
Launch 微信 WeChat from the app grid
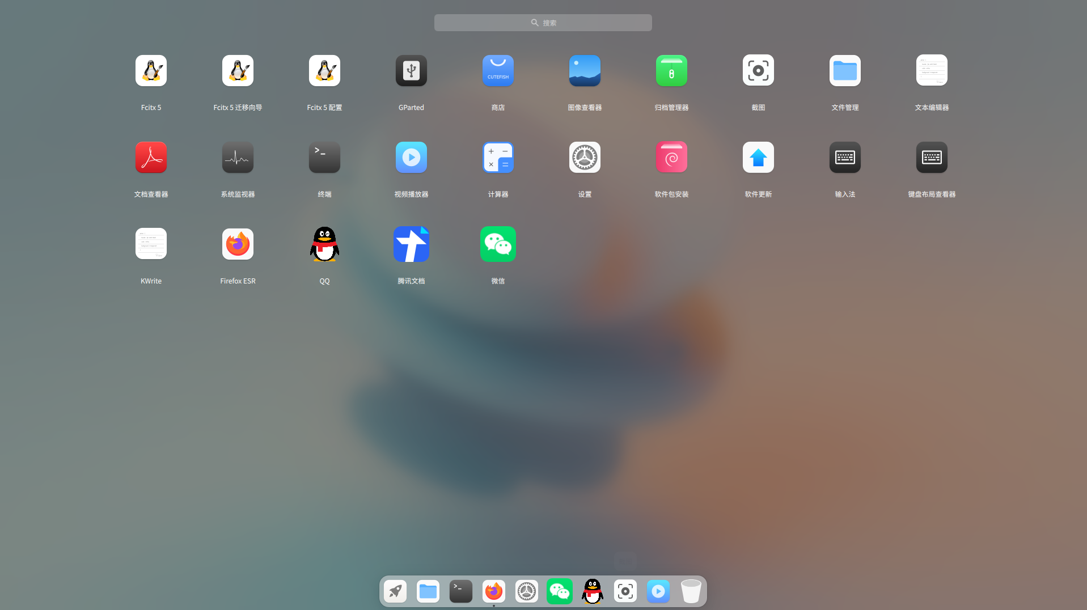pos(498,244)
